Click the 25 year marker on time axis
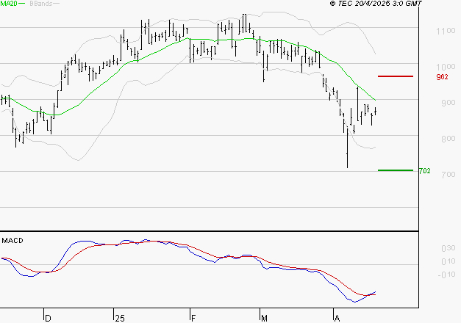 (x=120, y=318)
